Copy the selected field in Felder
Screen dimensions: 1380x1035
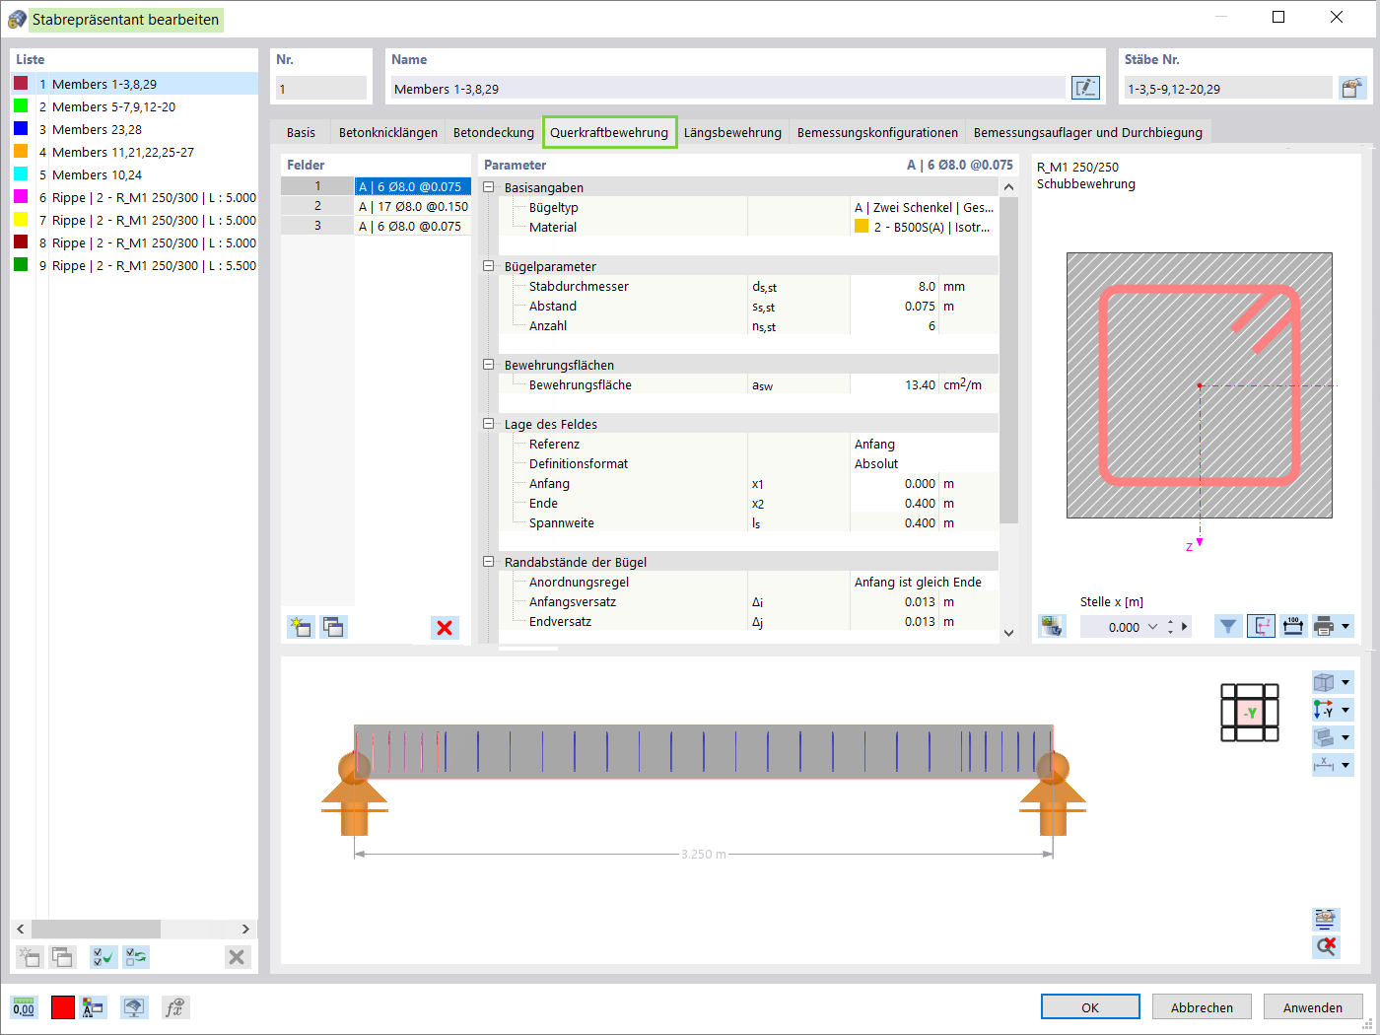[x=334, y=627]
